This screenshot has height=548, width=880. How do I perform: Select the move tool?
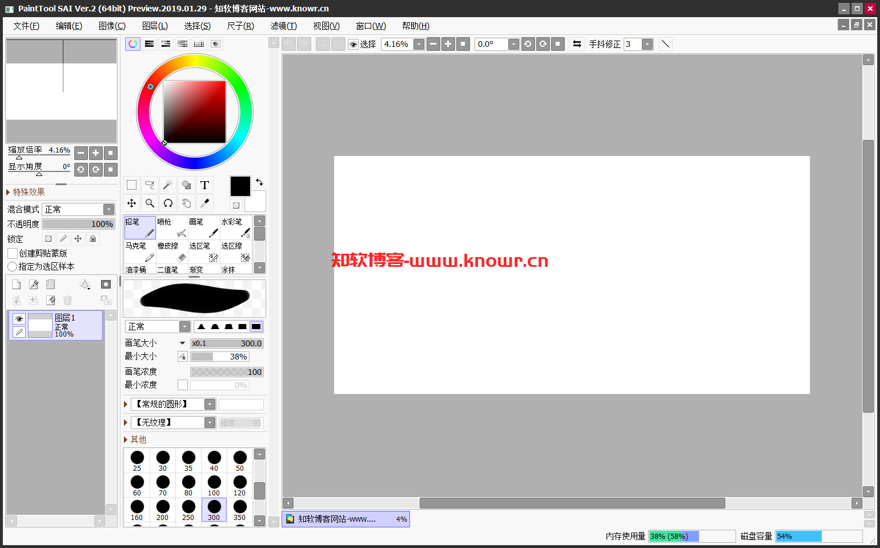coord(131,203)
